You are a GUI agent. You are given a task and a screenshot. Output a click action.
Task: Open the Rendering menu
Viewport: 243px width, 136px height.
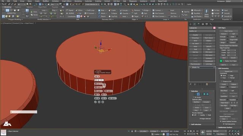(x=78, y=1)
